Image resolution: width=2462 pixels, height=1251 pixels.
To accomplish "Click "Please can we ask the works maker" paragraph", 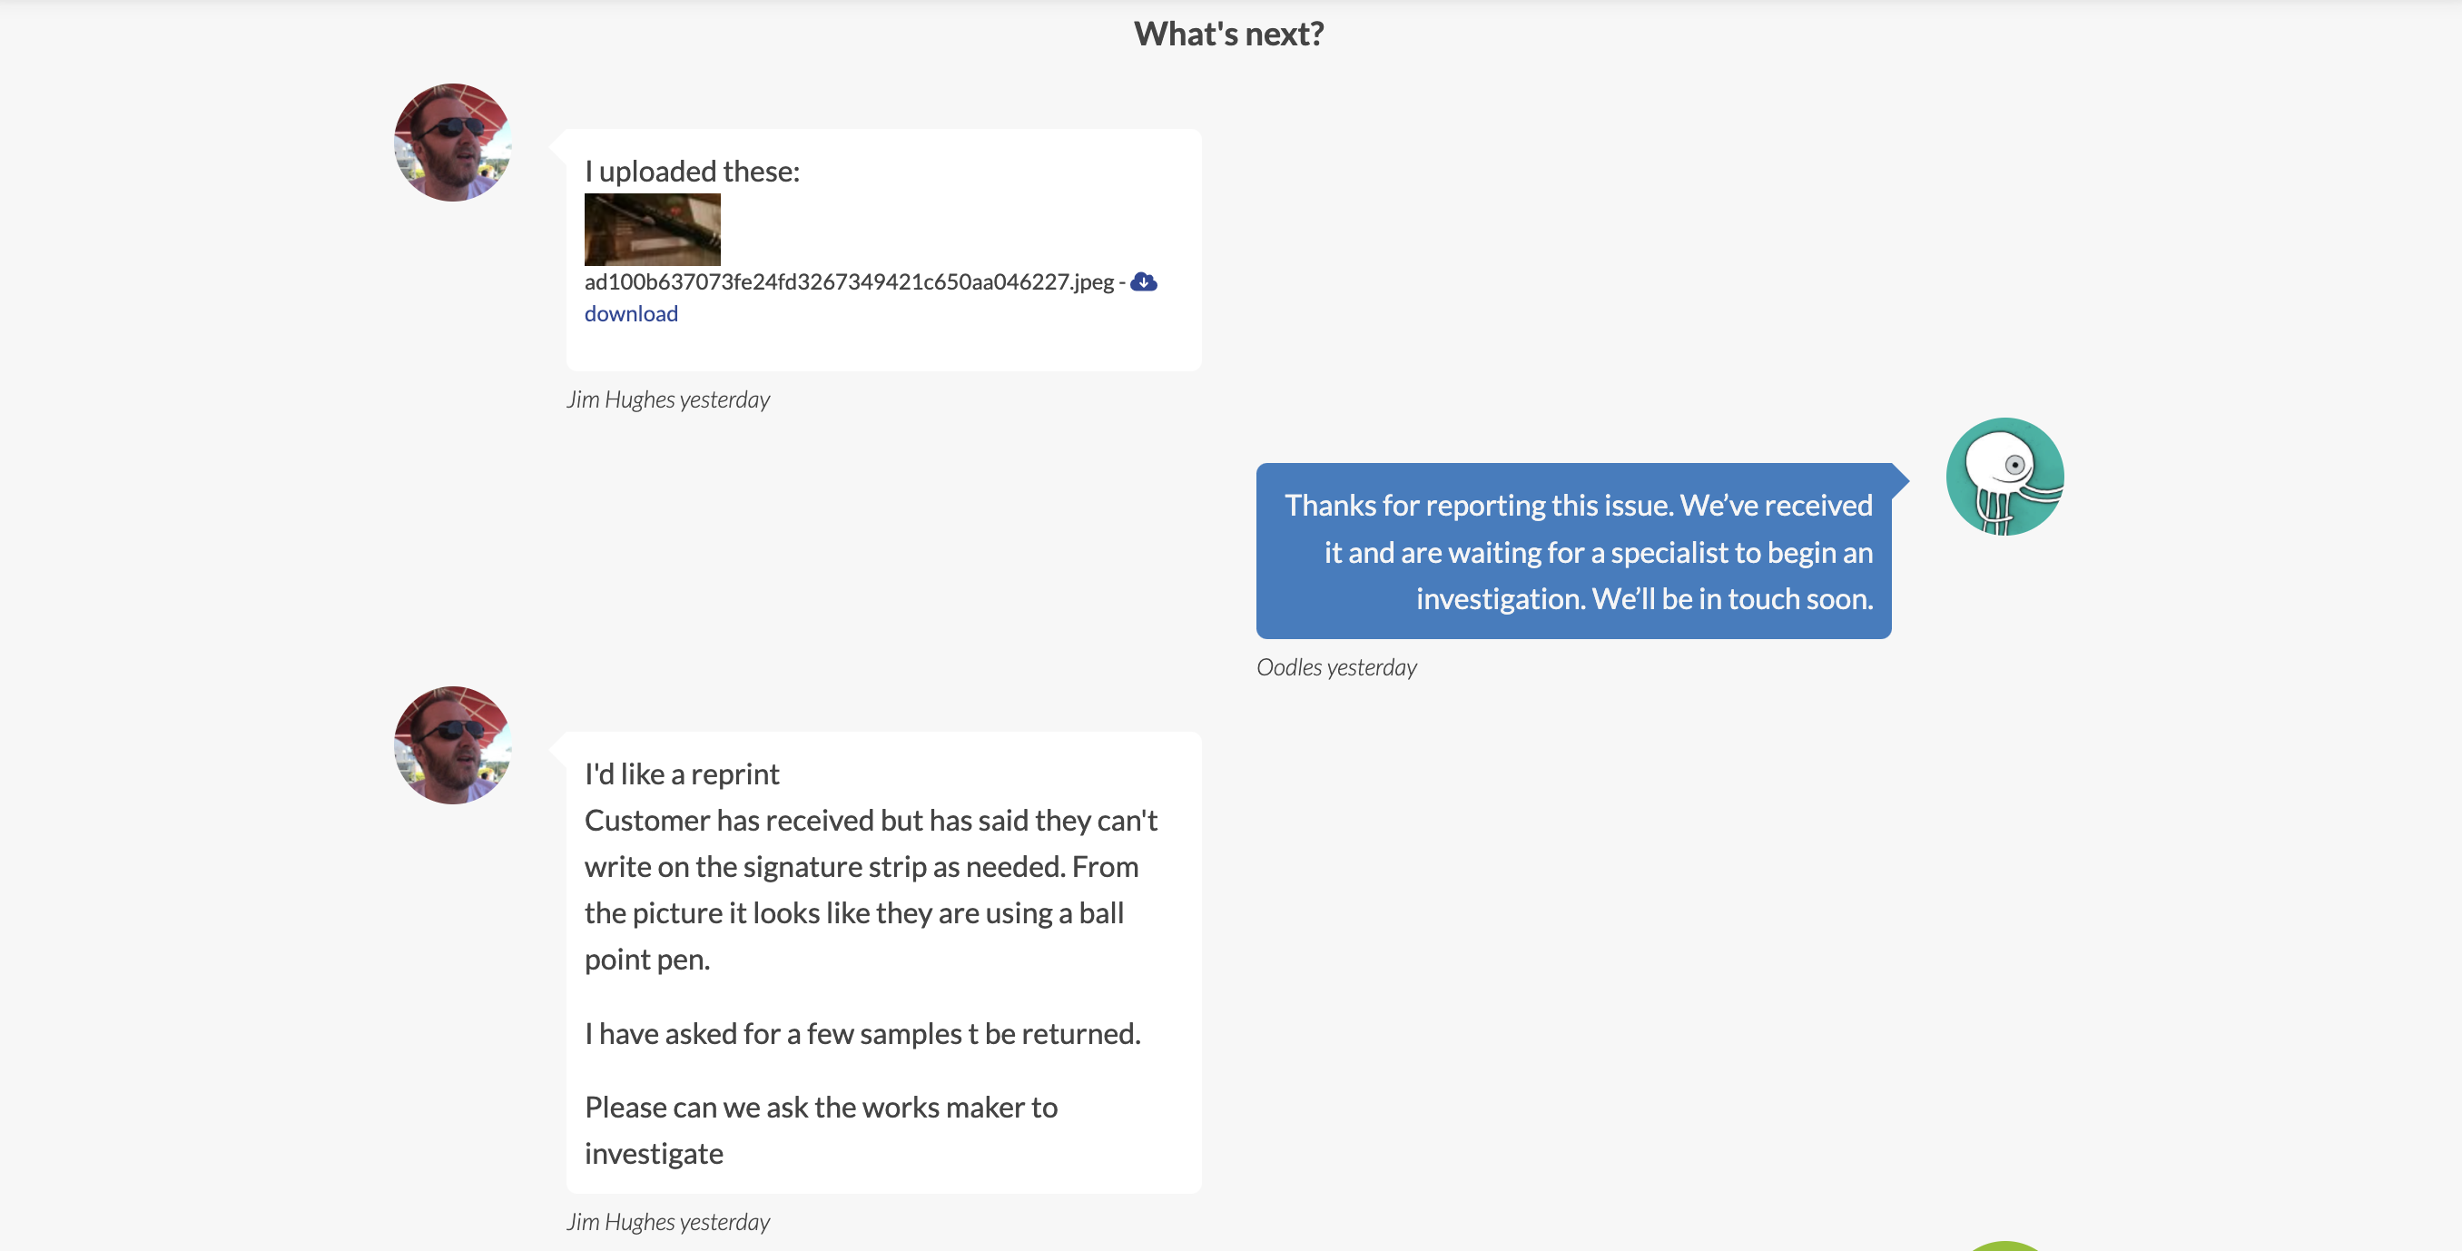I will 821,1130.
